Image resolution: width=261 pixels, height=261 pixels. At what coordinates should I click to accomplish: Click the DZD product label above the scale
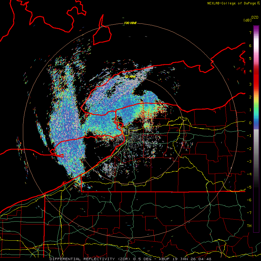point(255,17)
